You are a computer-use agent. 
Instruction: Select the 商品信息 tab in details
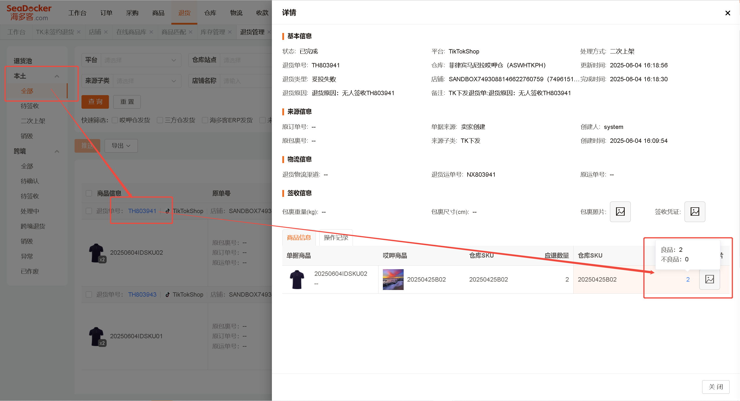point(299,238)
